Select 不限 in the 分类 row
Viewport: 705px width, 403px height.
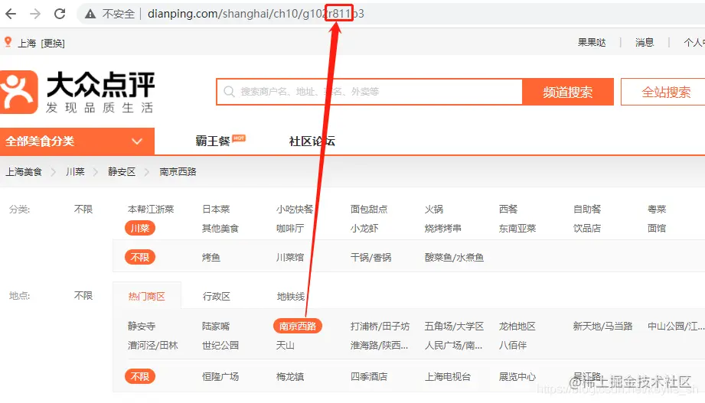83,209
